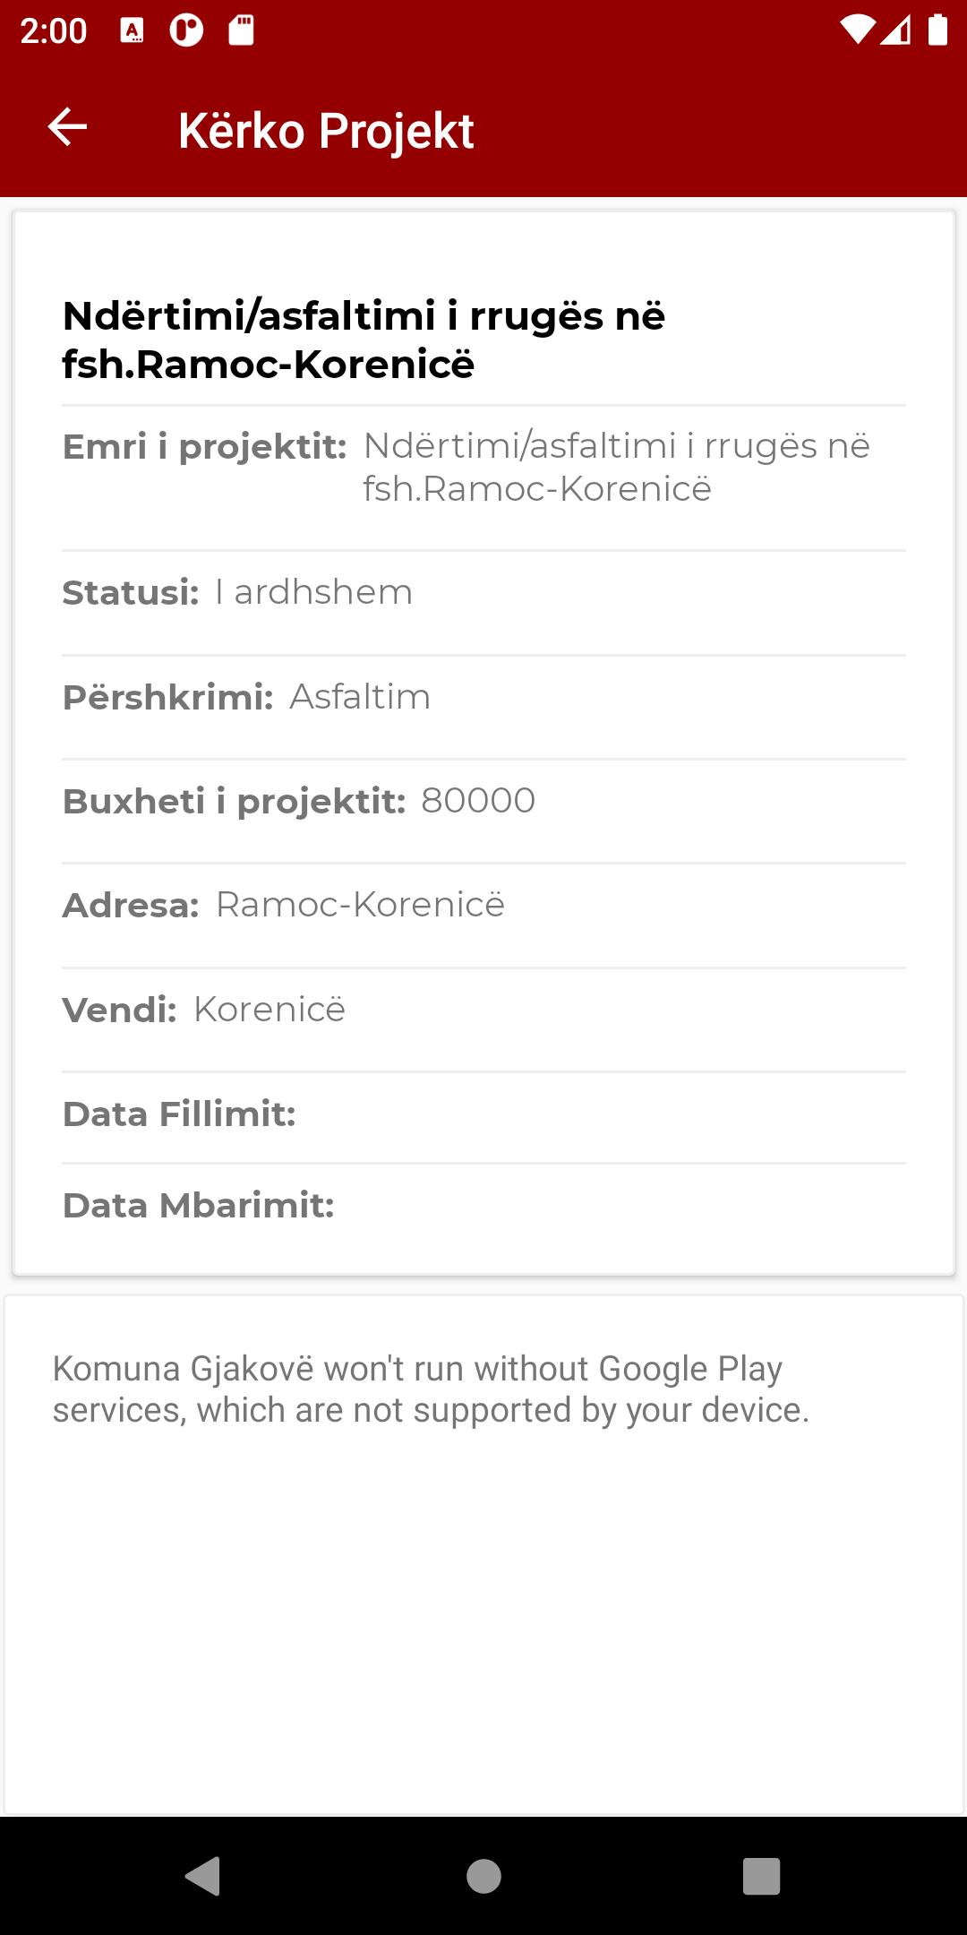Tap the circular P notification icon
The image size is (967, 1935).
[186, 30]
